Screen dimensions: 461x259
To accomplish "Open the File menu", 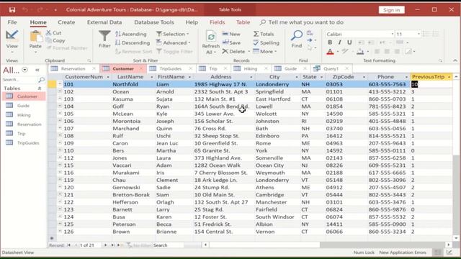I will 12,22.
